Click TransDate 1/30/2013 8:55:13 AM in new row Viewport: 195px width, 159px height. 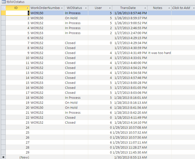(x=130, y=157)
